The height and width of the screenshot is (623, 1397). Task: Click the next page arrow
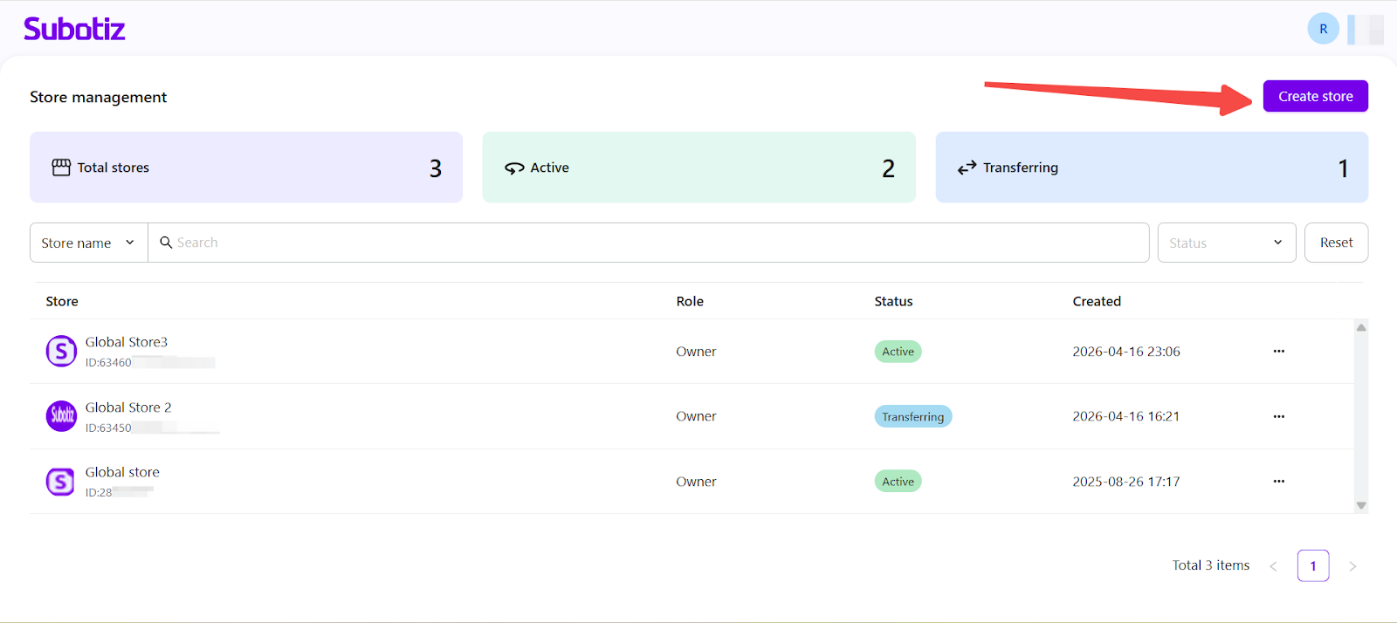(1352, 566)
